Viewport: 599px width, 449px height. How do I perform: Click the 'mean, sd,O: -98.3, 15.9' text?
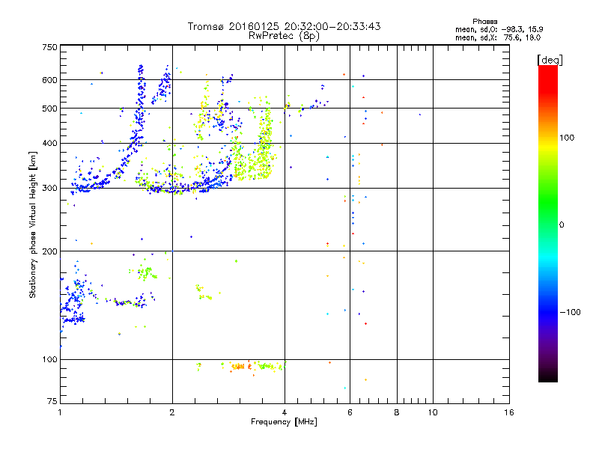499,29
